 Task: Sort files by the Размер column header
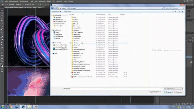122,15
